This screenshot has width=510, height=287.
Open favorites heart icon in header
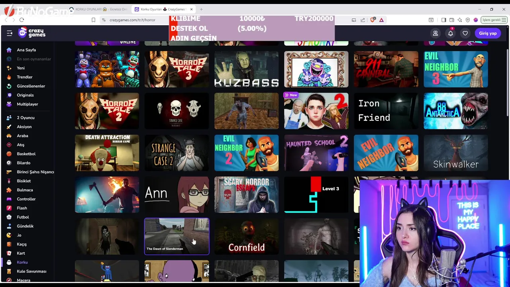pos(465,33)
